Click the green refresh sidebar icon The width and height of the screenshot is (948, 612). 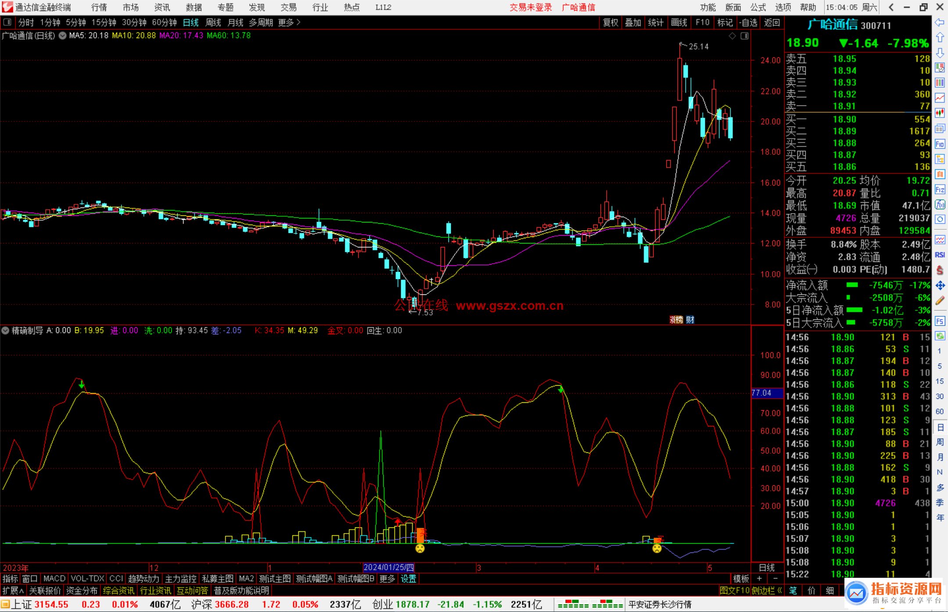pos(940,336)
